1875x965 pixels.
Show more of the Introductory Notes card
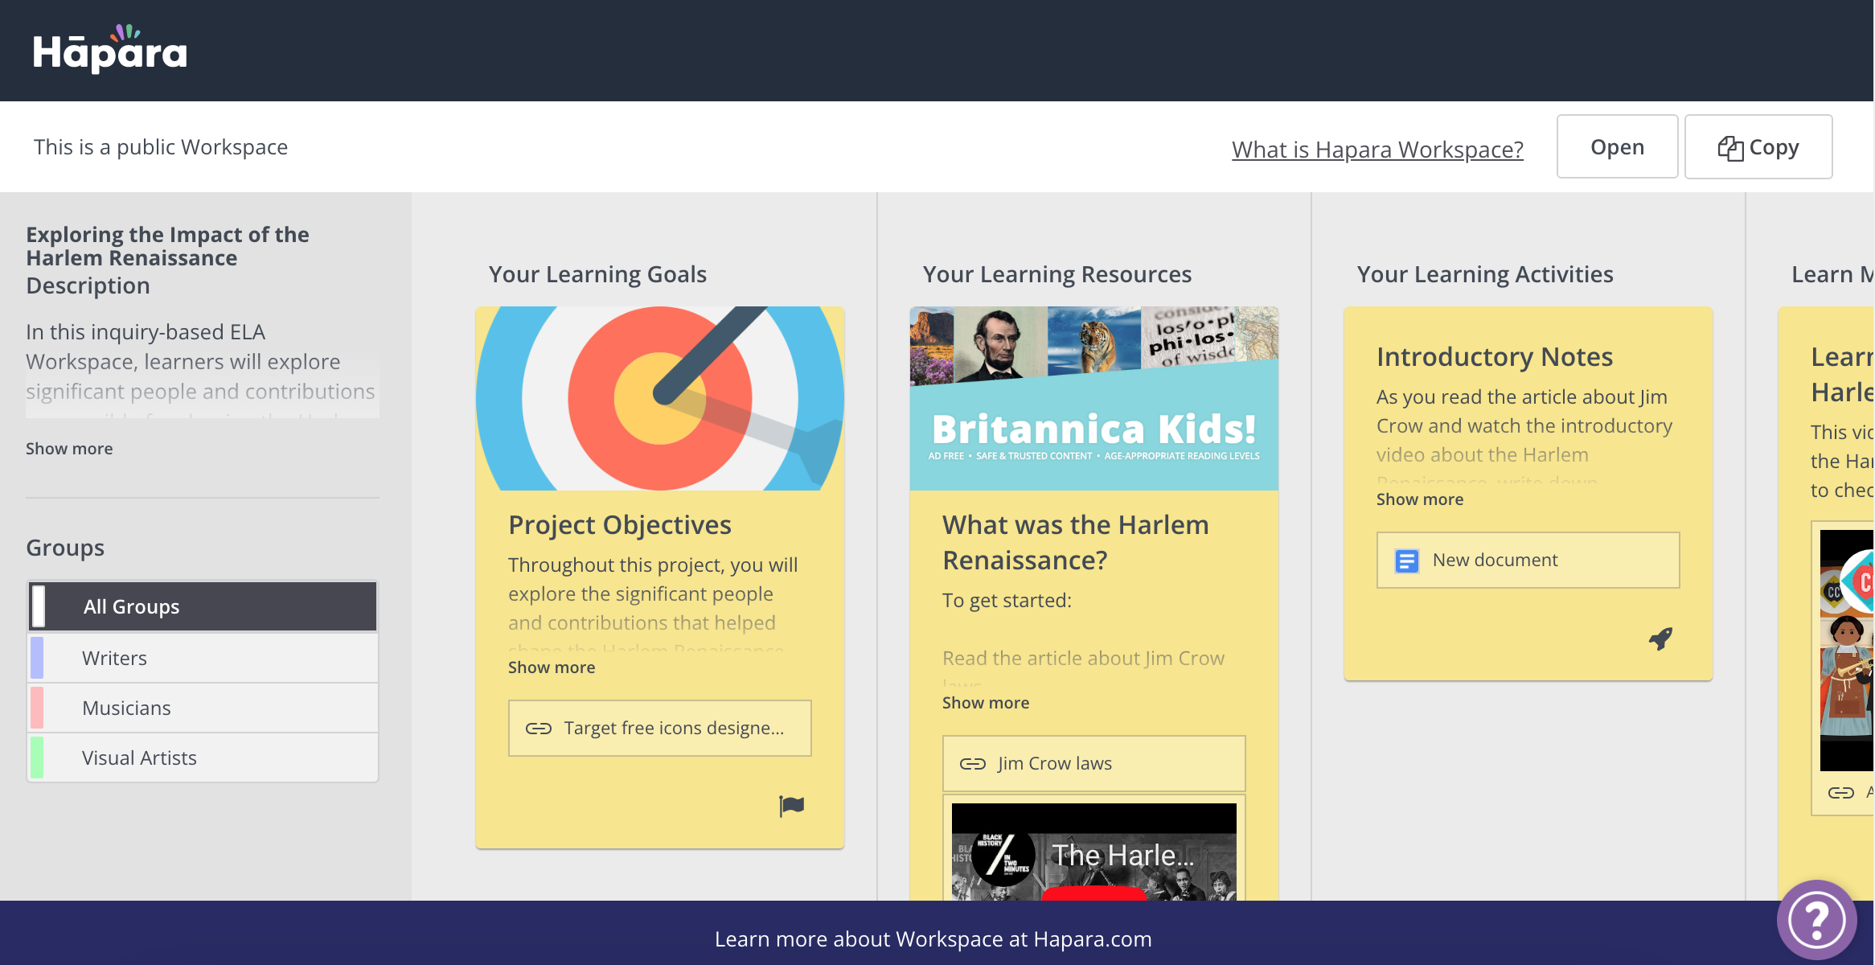pos(1419,499)
